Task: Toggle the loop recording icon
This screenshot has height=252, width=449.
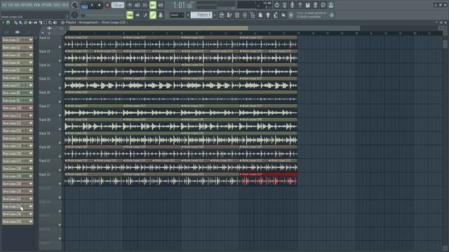Action: click(161, 5)
